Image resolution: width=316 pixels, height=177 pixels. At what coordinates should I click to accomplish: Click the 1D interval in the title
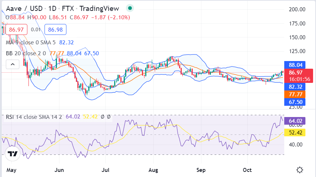click(52, 8)
